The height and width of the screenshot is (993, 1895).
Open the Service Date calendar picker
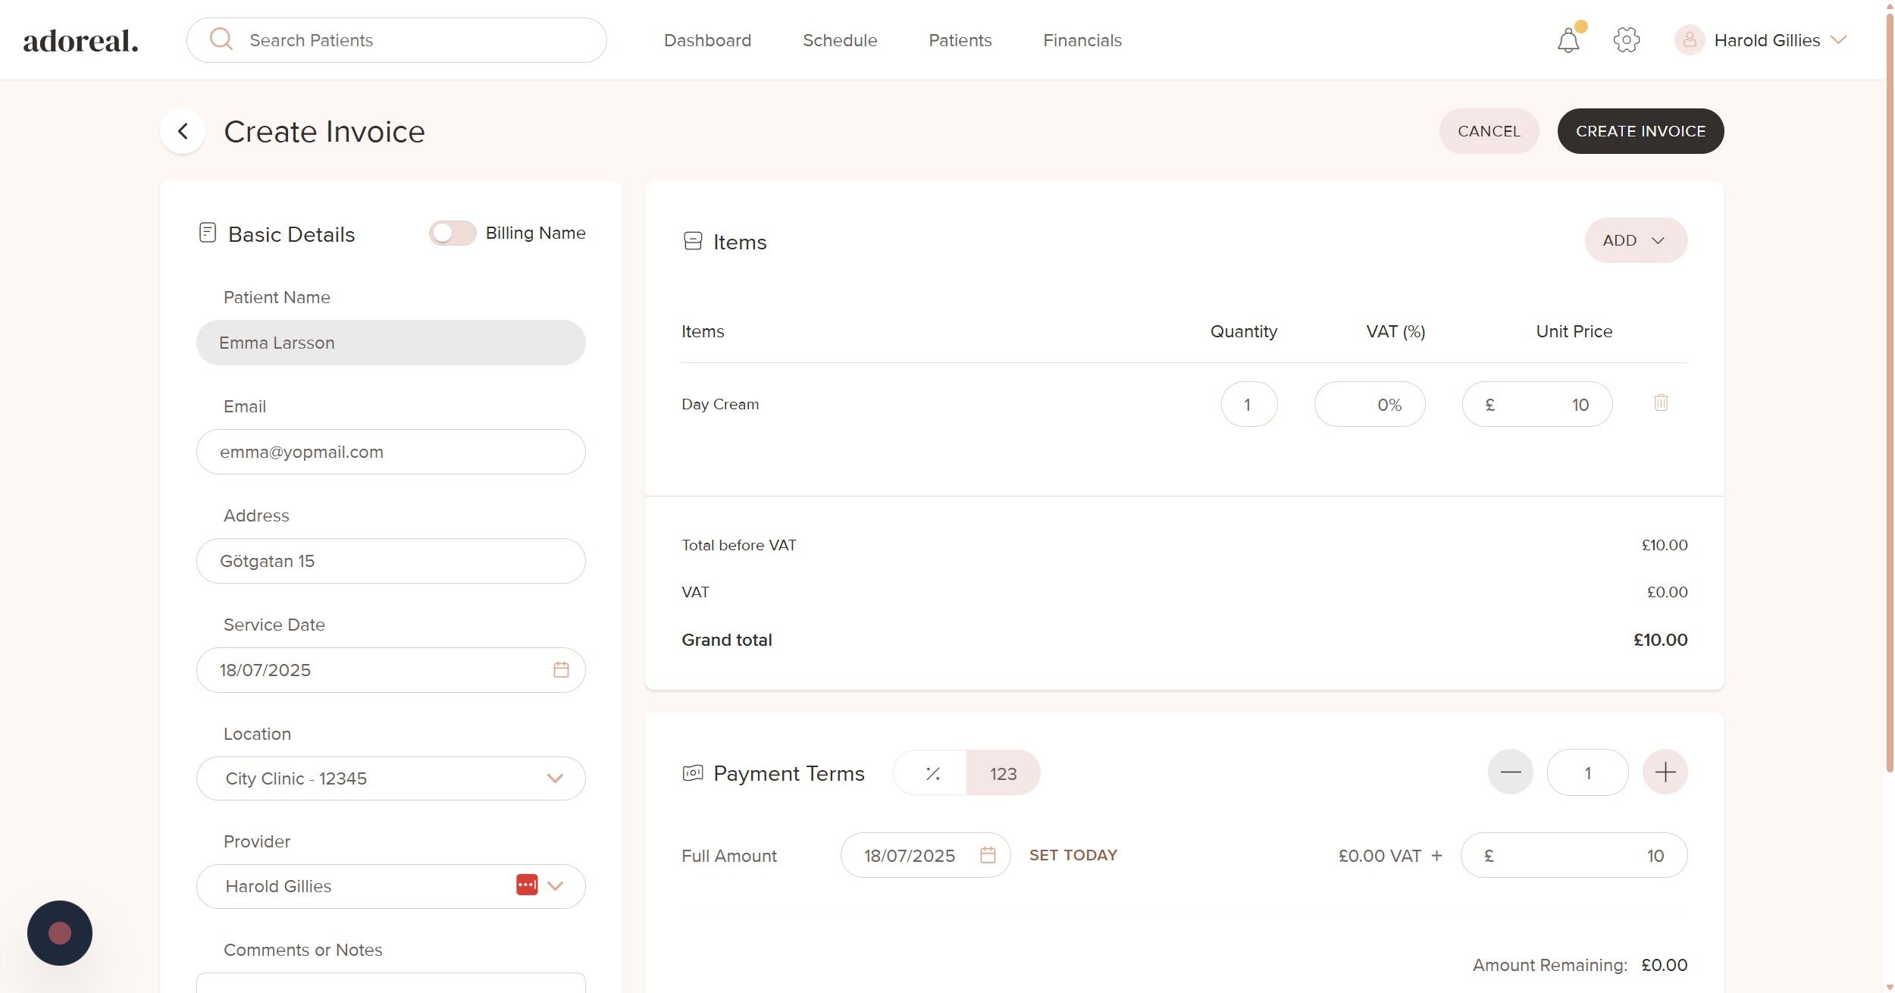coord(560,669)
